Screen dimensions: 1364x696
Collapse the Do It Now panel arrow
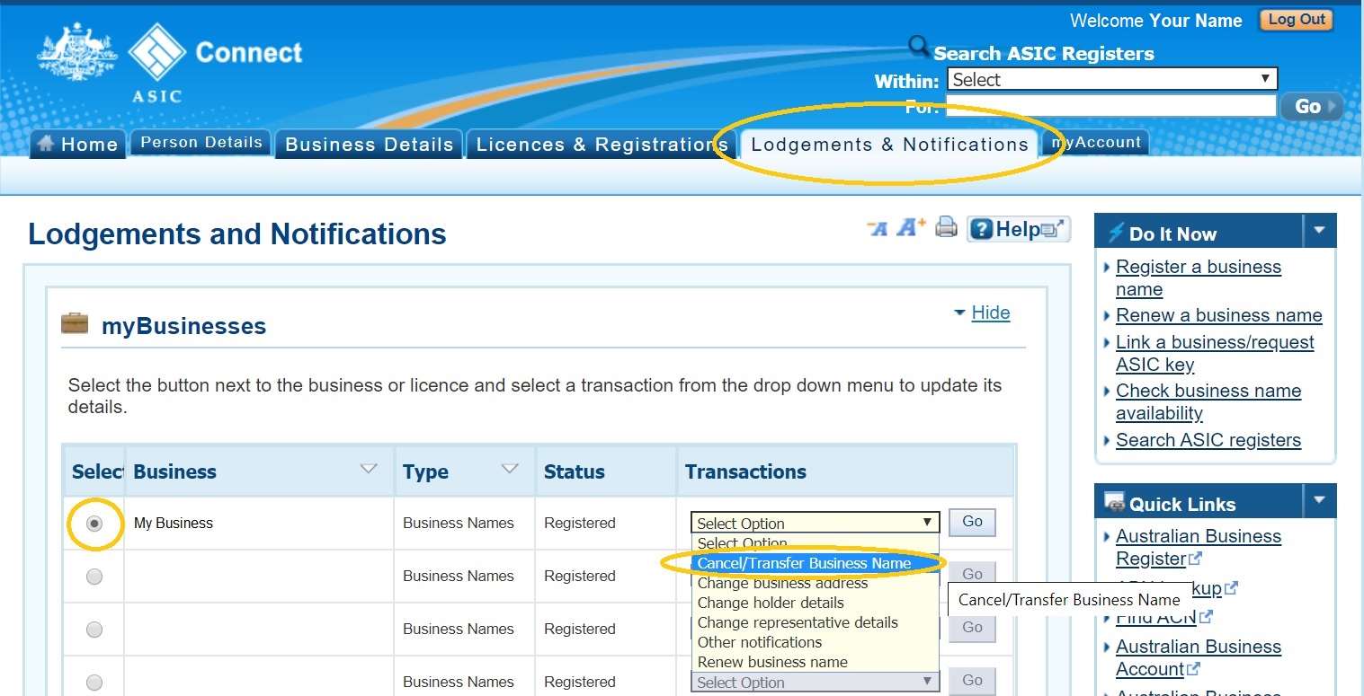1319,231
